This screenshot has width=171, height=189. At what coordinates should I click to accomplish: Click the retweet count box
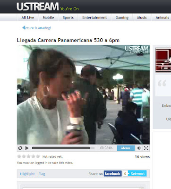click(x=125, y=173)
